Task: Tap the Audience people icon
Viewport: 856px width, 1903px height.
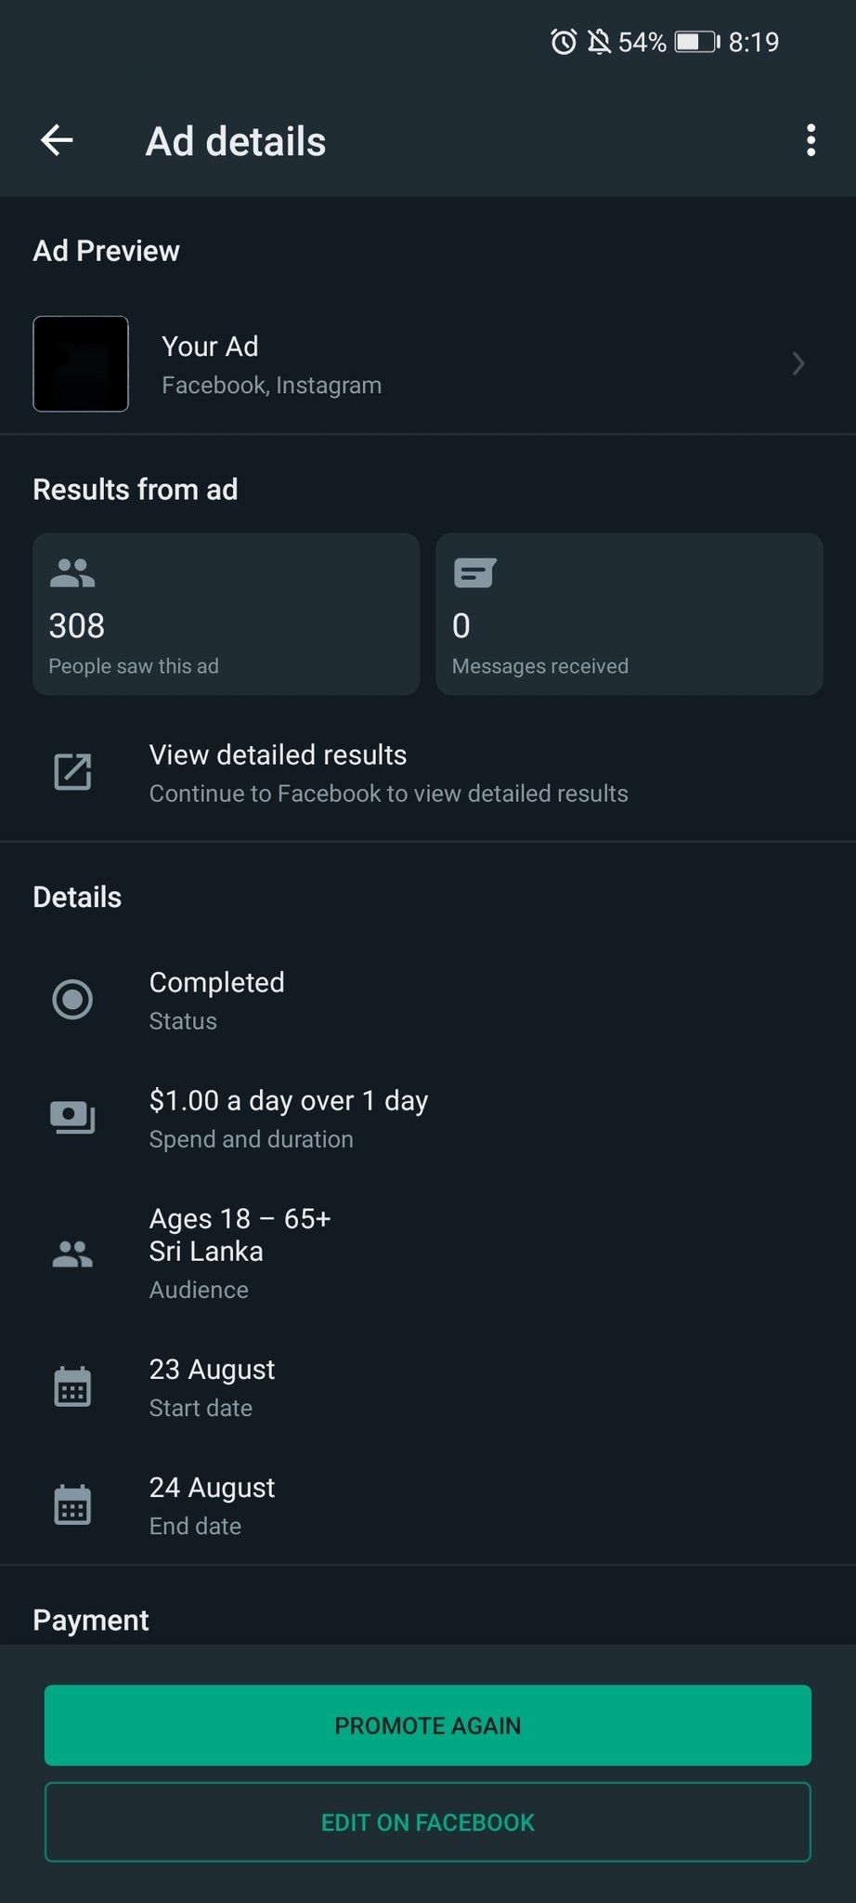Action: tap(72, 1254)
